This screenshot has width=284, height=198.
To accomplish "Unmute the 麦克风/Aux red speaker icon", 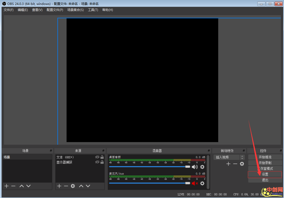I will click(x=195, y=183).
